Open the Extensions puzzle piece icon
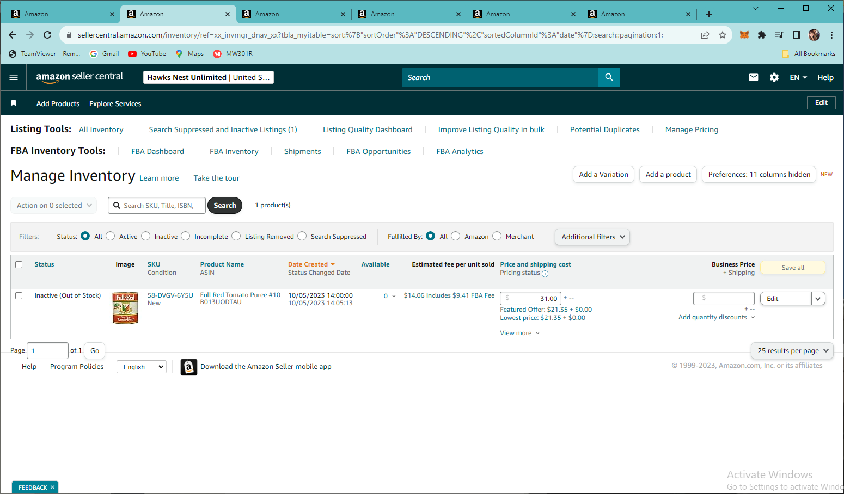Viewport: 844px width, 494px height. [x=762, y=35]
